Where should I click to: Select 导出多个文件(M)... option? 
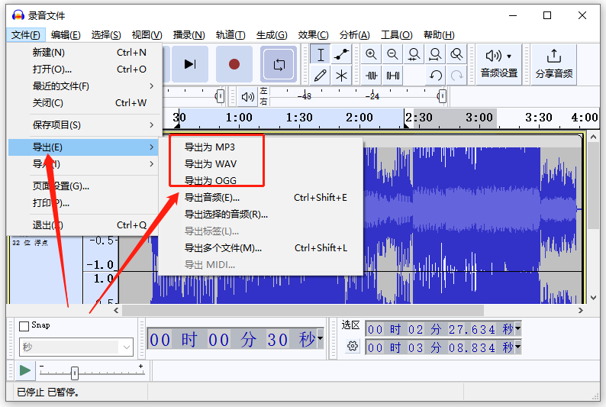click(x=261, y=247)
